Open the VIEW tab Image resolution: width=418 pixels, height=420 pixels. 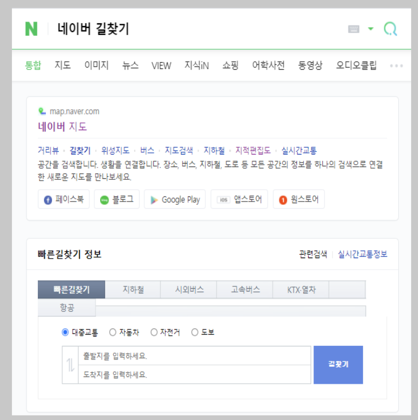pos(161,66)
